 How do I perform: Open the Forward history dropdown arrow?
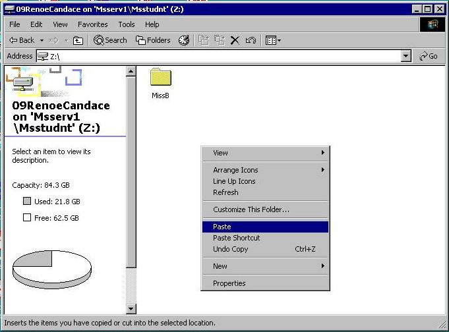coord(66,41)
